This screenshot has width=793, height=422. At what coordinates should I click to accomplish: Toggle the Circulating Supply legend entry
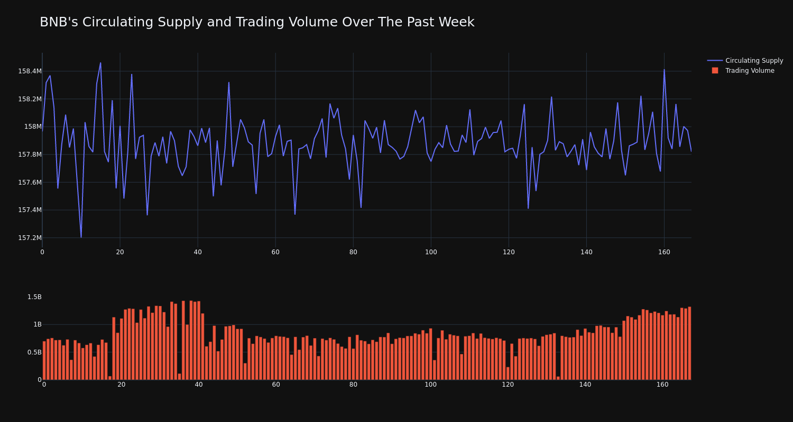745,61
